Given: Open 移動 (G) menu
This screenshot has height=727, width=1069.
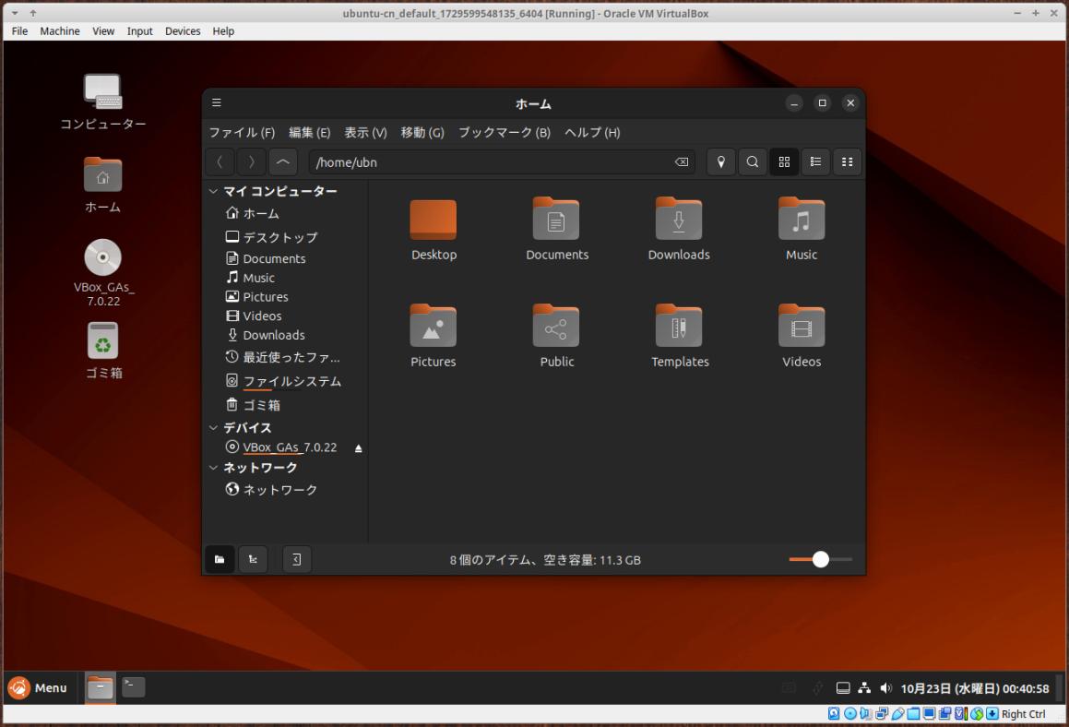Looking at the screenshot, I should (422, 132).
